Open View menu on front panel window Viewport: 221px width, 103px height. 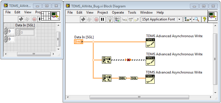pyautogui.click(x=28, y=12)
